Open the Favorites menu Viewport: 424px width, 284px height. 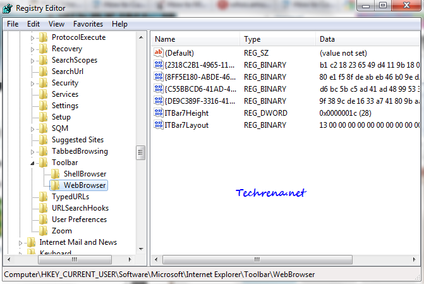coord(88,24)
